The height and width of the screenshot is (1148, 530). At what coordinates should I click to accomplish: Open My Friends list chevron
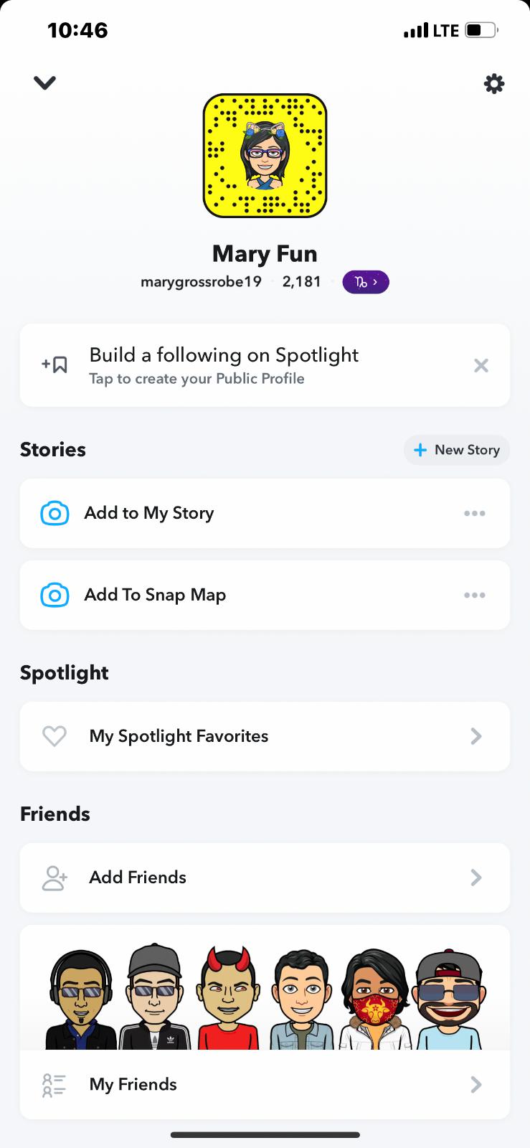point(475,1085)
